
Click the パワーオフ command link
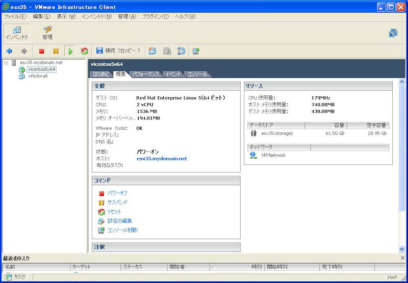click(117, 193)
